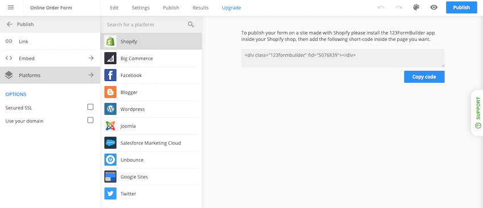Switch to the Results tab
This screenshot has width=483, height=208.
click(x=201, y=8)
